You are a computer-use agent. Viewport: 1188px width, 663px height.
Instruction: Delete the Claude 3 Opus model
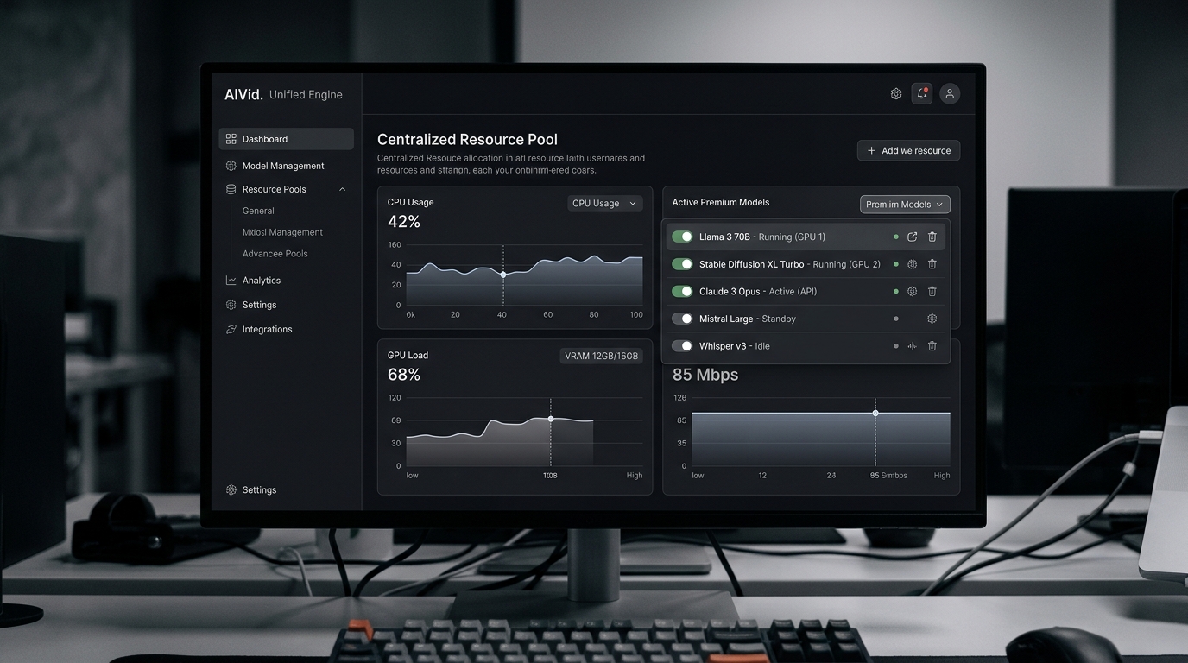click(x=932, y=292)
